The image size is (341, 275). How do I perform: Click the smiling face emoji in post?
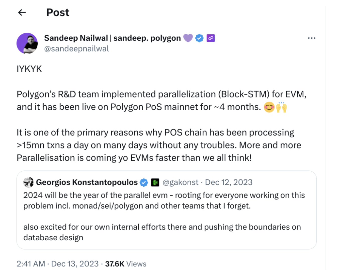(269, 107)
